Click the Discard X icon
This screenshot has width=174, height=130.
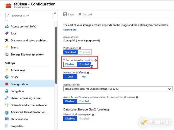pyautogui.click(x=80, y=14)
